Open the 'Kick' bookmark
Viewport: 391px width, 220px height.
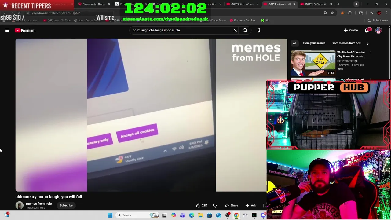point(265,20)
